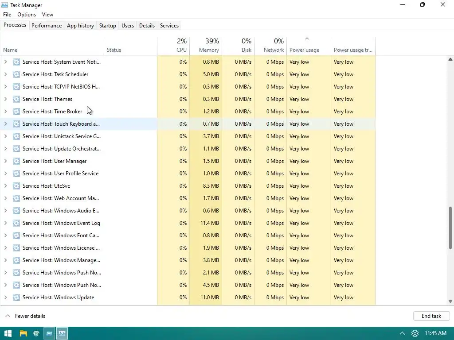Image resolution: width=454 pixels, height=340 pixels.
Task: Switch to the Performance tab
Action: click(47, 25)
